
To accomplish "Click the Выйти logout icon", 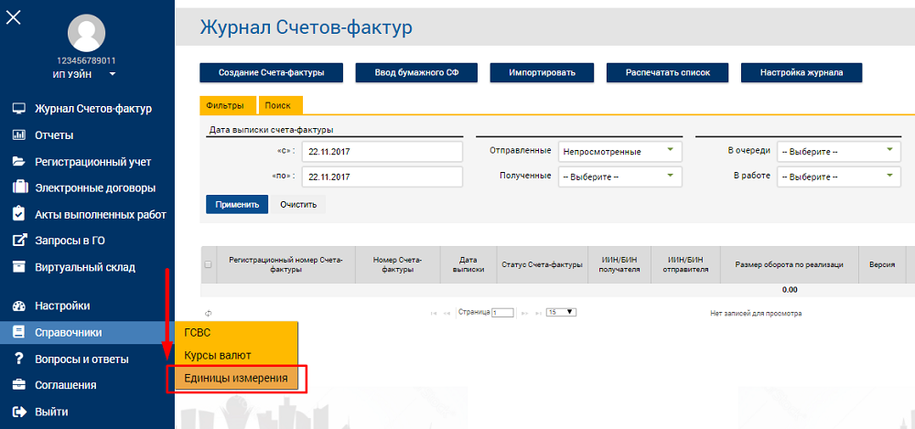I will pyautogui.click(x=19, y=412).
